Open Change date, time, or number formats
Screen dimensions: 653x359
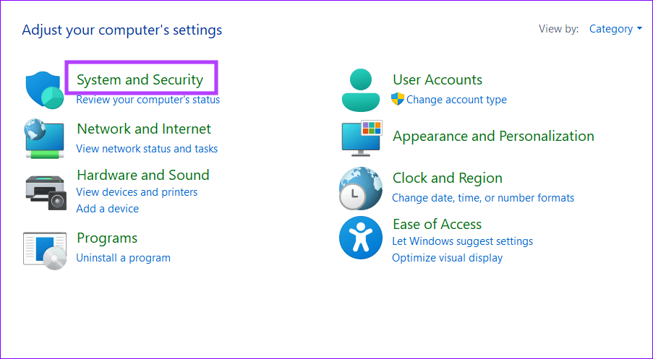[x=483, y=197]
